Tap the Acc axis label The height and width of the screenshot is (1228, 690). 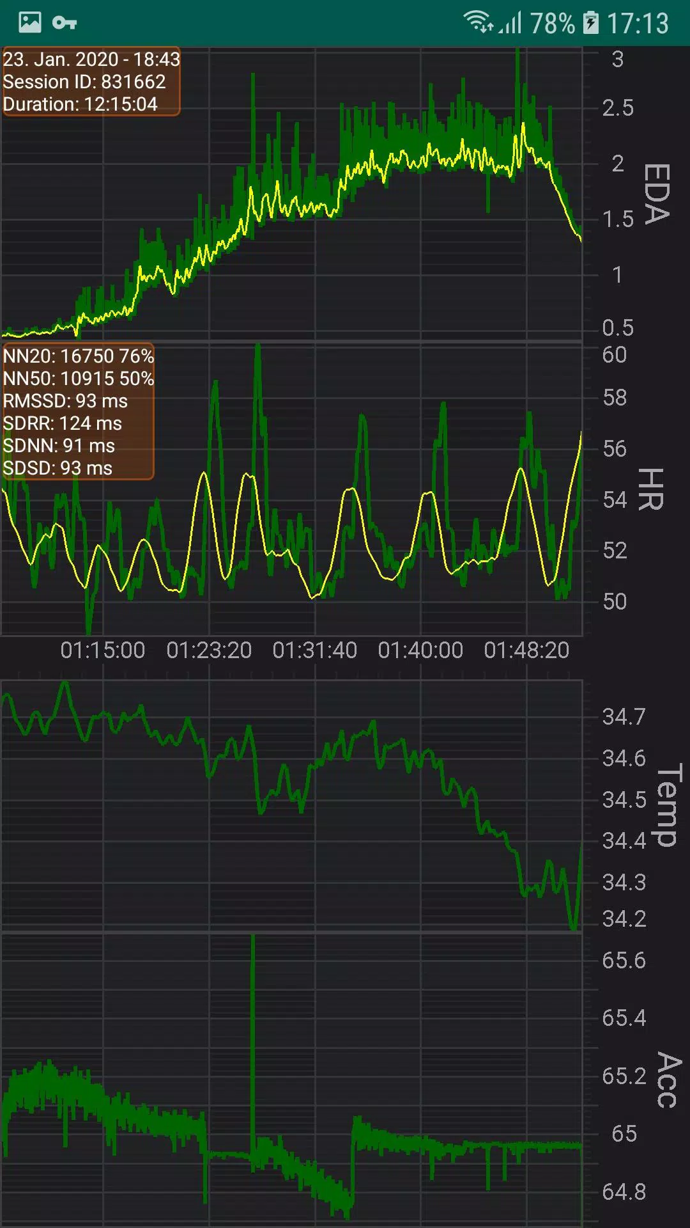tap(668, 1080)
